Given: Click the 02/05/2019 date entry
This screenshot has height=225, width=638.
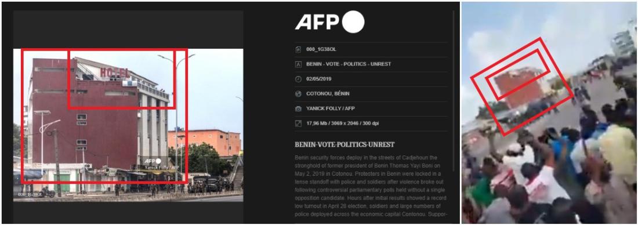Looking at the screenshot, I should [x=319, y=79].
